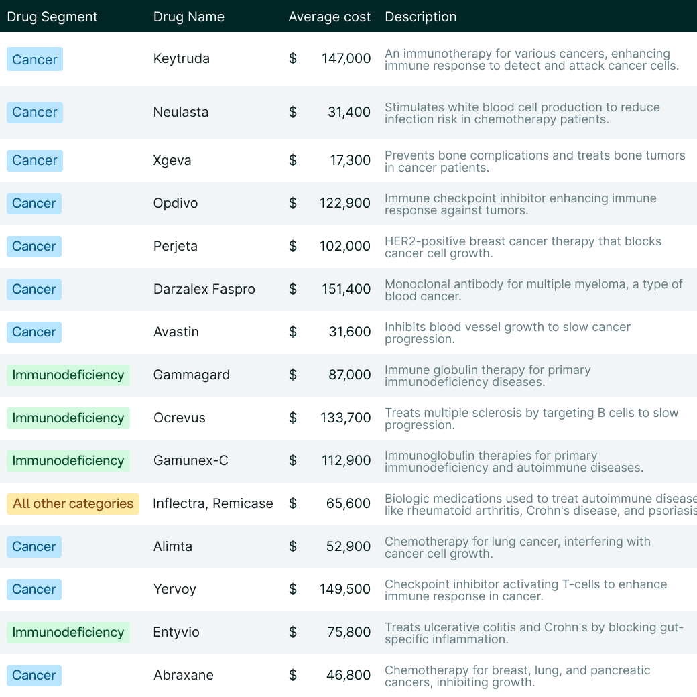697x697 pixels.
Task: Click the Keytruda immunotherapy description text
Action: click(x=532, y=60)
